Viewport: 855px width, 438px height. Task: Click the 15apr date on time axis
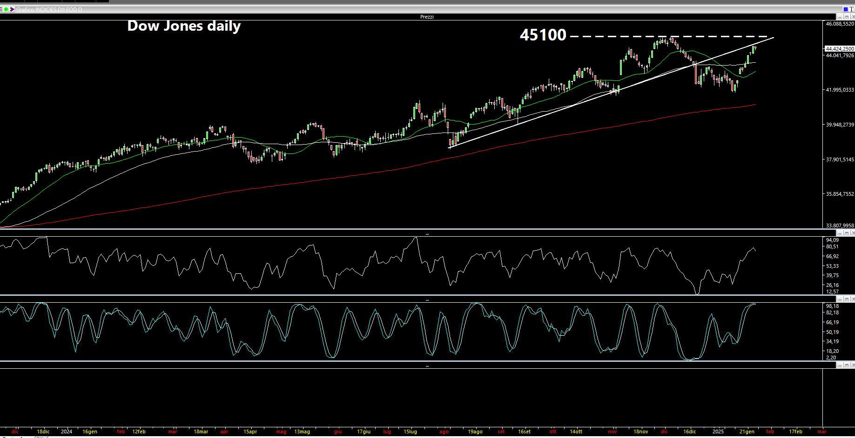tap(250, 431)
